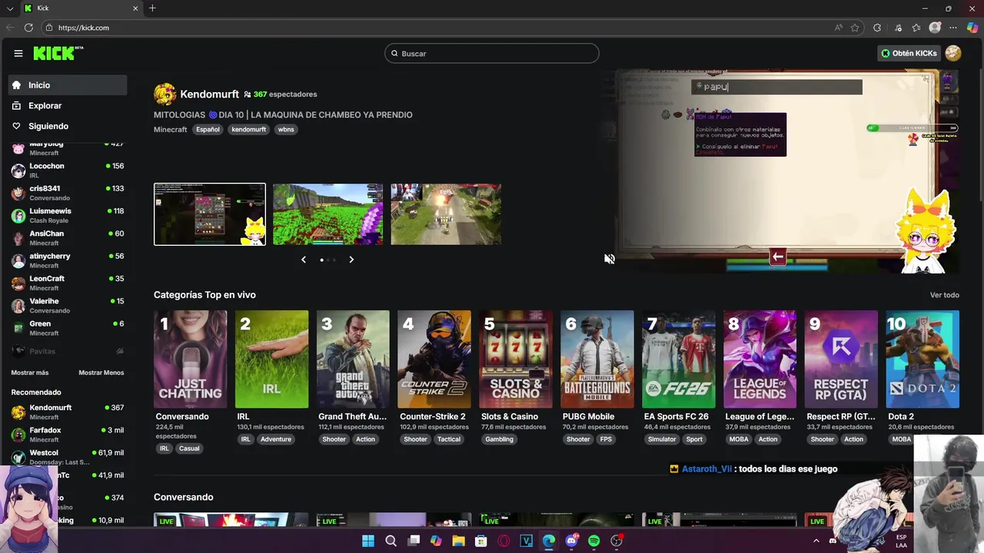This screenshot has width=984, height=553.
Task: Unmute the featured stream volume
Action: coord(610,259)
